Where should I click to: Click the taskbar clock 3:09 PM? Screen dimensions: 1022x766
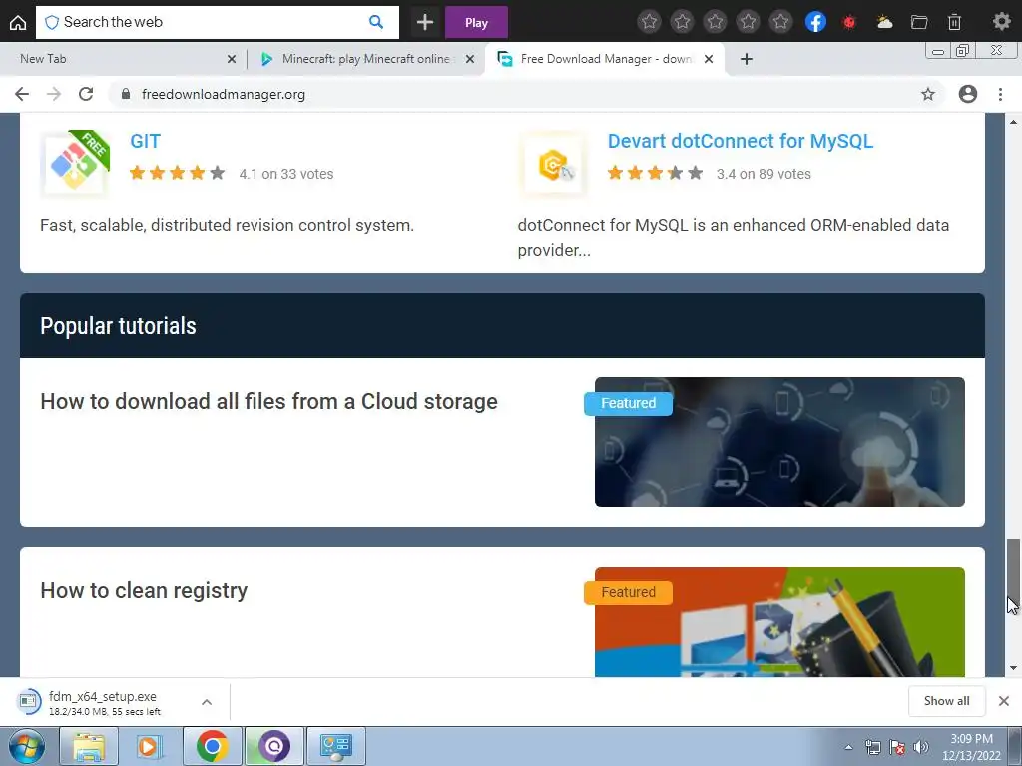971,739
